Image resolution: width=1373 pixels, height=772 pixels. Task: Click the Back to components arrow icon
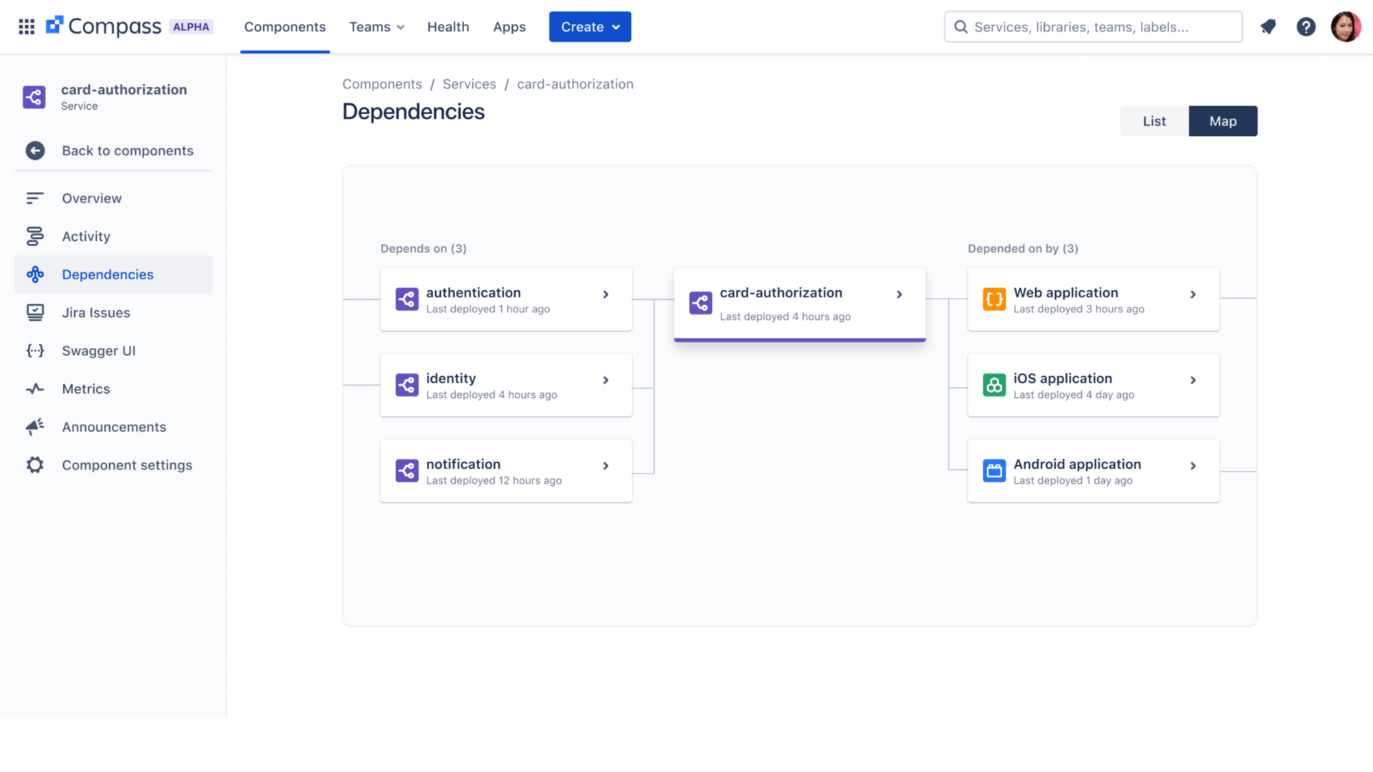click(x=35, y=151)
